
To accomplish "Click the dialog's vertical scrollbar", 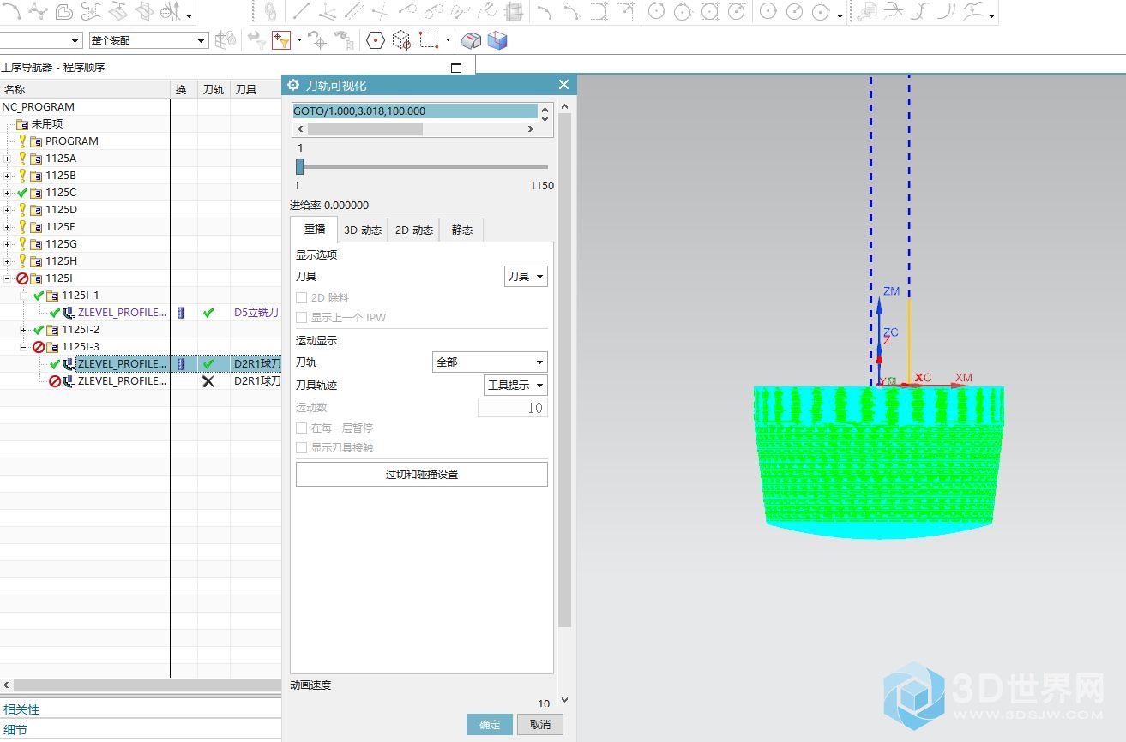I will [x=564, y=368].
